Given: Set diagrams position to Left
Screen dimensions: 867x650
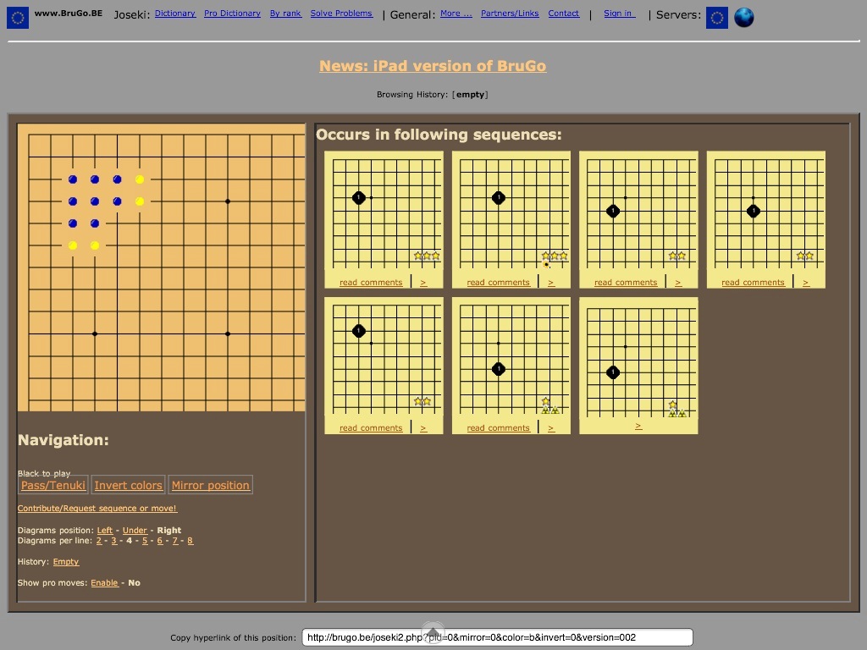Looking at the screenshot, I should (x=105, y=531).
